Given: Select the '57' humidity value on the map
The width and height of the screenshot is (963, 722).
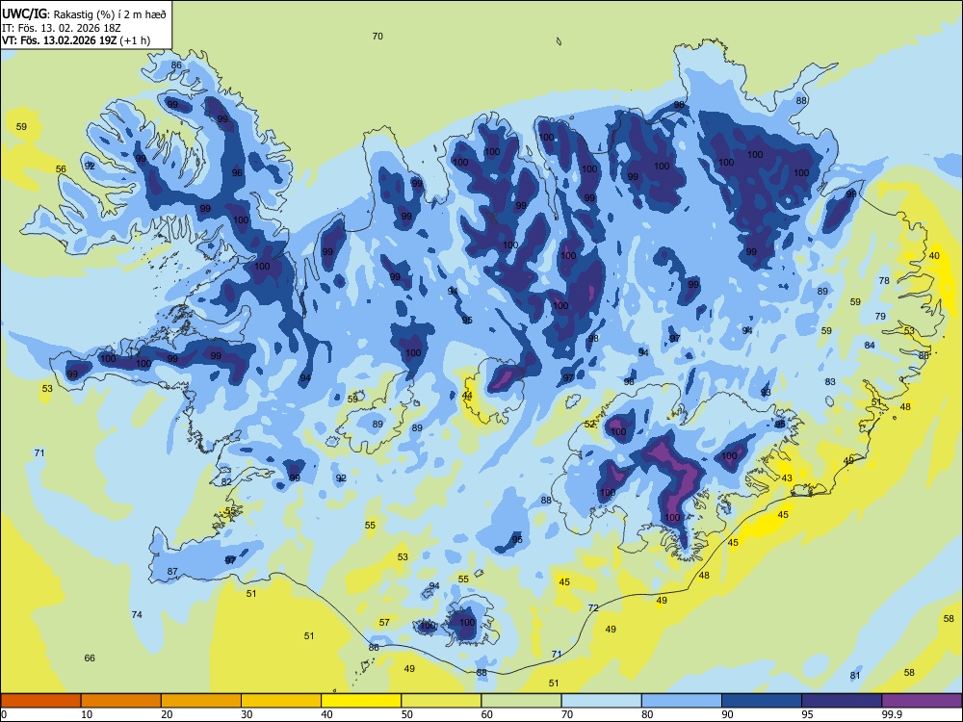Looking at the screenshot, I should pyautogui.click(x=384, y=622).
